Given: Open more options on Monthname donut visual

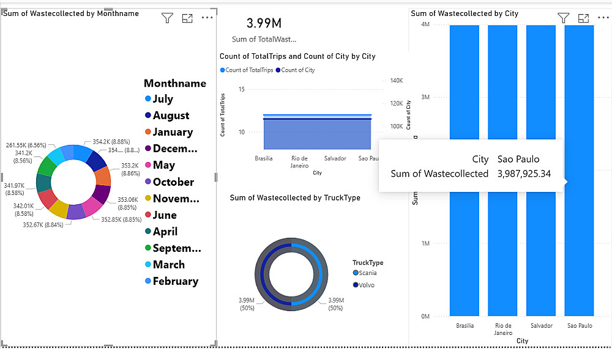Looking at the screenshot, I should pyautogui.click(x=207, y=18).
